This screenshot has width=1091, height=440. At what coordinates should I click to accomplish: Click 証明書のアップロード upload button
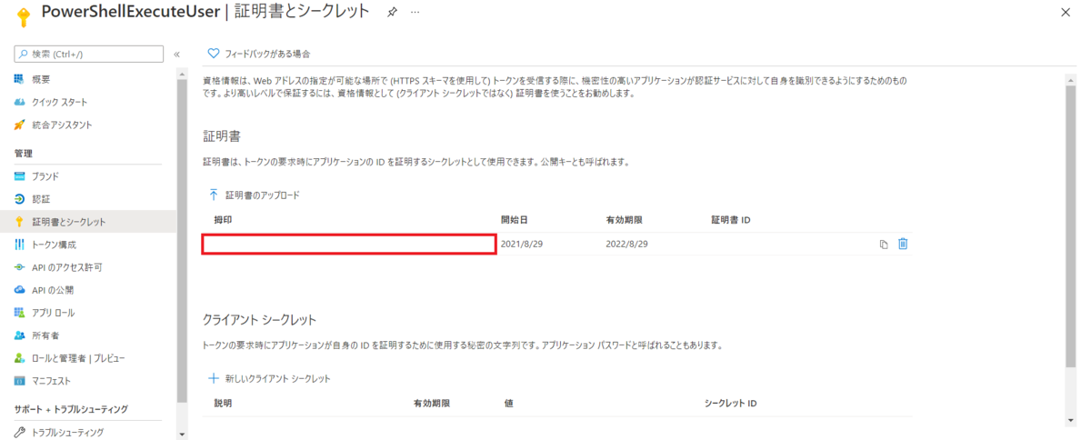coord(255,195)
